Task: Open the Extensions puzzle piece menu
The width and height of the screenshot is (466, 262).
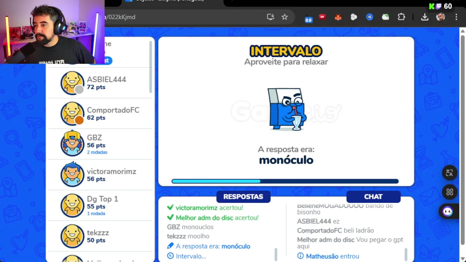Action: point(401,17)
